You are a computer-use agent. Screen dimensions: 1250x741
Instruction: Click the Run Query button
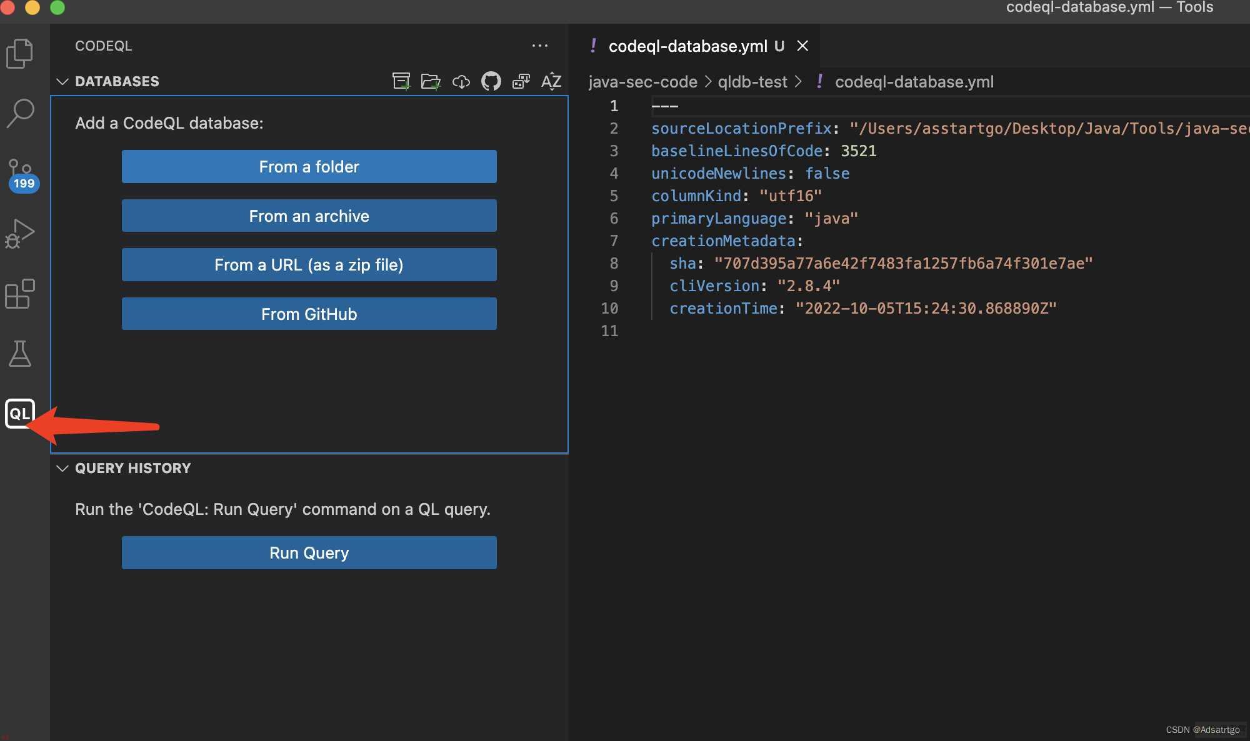coord(309,552)
